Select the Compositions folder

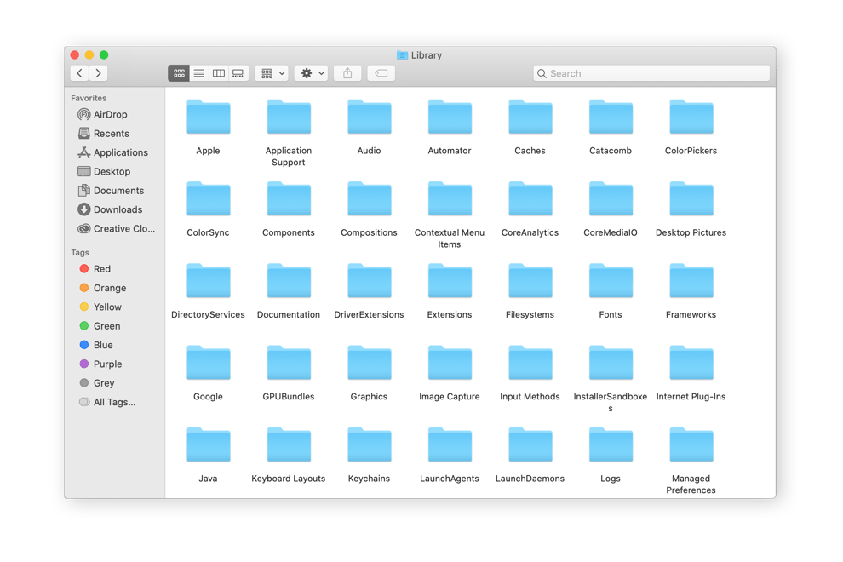pyautogui.click(x=369, y=209)
